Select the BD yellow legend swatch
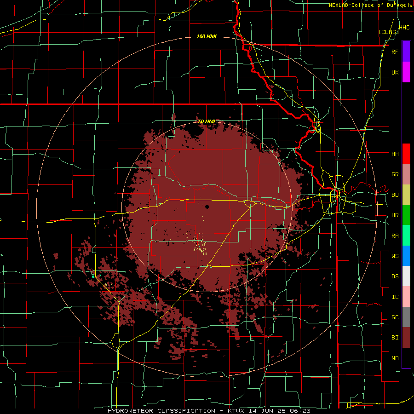This screenshot has width=414, height=414. pyautogui.click(x=406, y=195)
